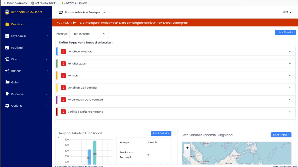Viewport: 298px width, 167px height.
Task: Click the Kategori column header
Action: [125, 142]
